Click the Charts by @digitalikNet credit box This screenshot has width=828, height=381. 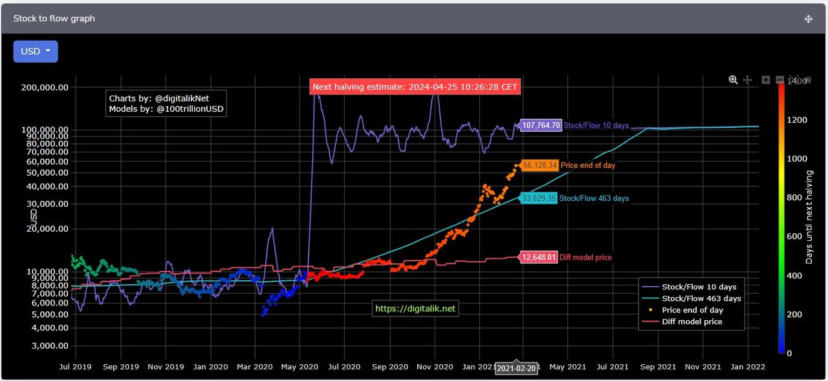(166, 104)
